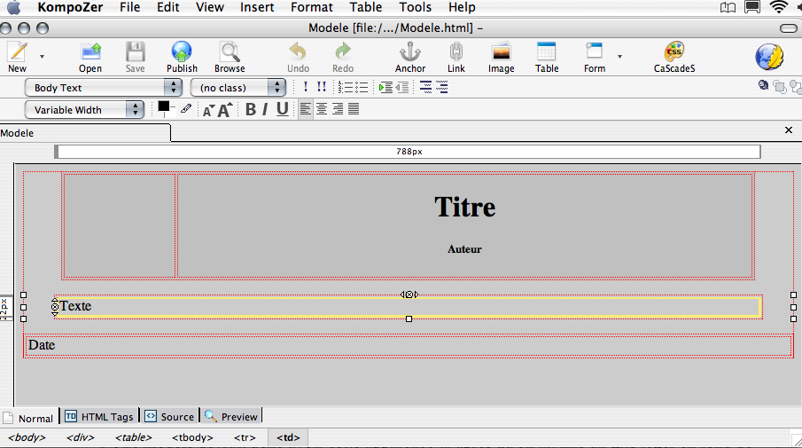Apply numbered list formatting

[346, 88]
